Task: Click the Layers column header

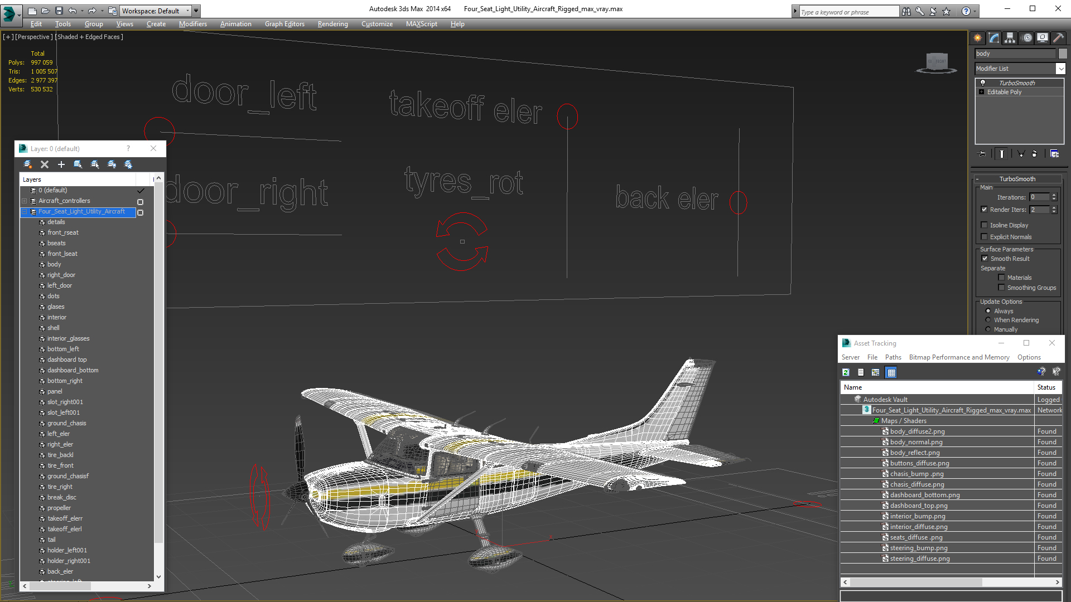Action: [78, 179]
